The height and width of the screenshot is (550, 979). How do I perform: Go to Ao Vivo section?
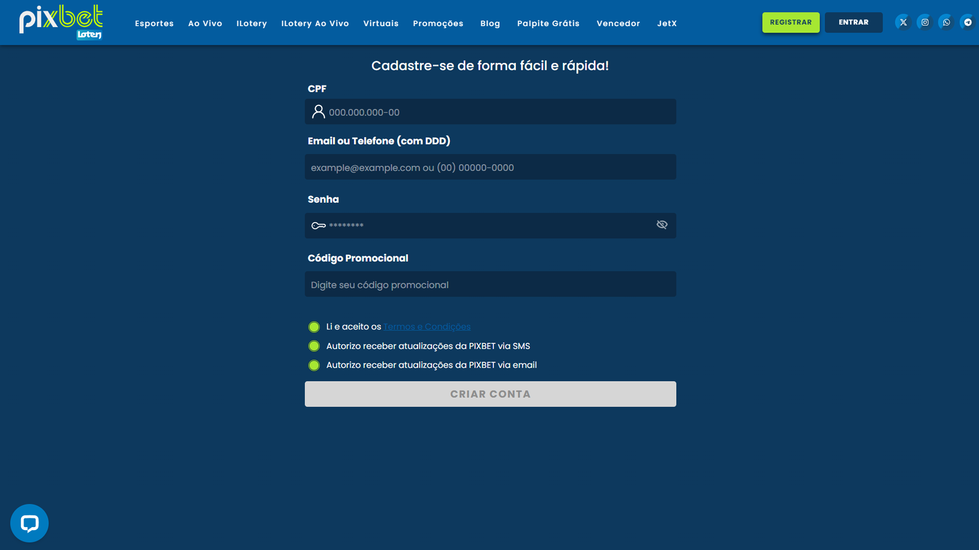[205, 23]
